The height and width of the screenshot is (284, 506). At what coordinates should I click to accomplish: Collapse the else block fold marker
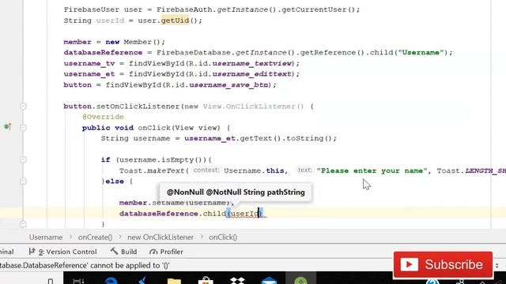(x=23, y=181)
